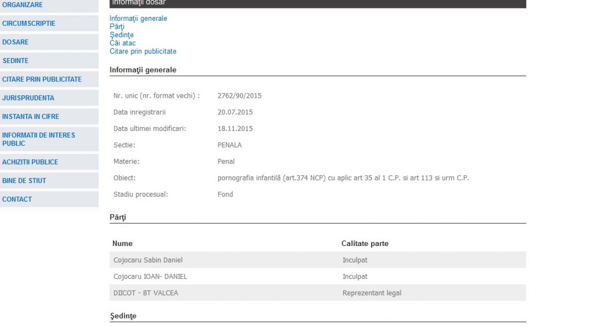The height and width of the screenshot is (326, 597).
Task: Click the case number 2762/90/2015
Action: click(x=239, y=96)
